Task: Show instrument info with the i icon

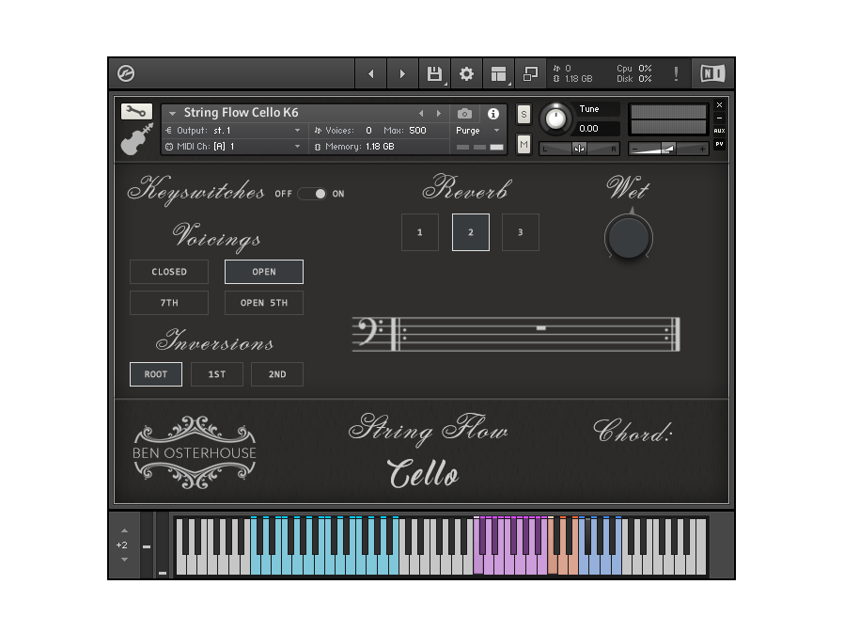Action: point(493,114)
